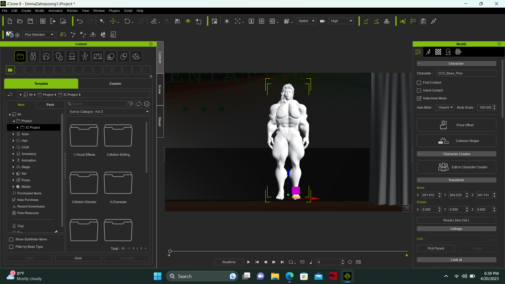Image resolution: width=505 pixels, height=284 pixels.
Task: Click the Content search field
Action: click(x=96, y=104)
